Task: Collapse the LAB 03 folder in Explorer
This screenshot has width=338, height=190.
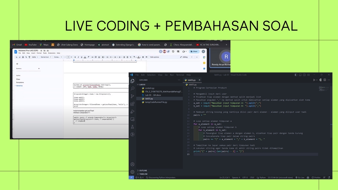Action: tap(159, 84)
